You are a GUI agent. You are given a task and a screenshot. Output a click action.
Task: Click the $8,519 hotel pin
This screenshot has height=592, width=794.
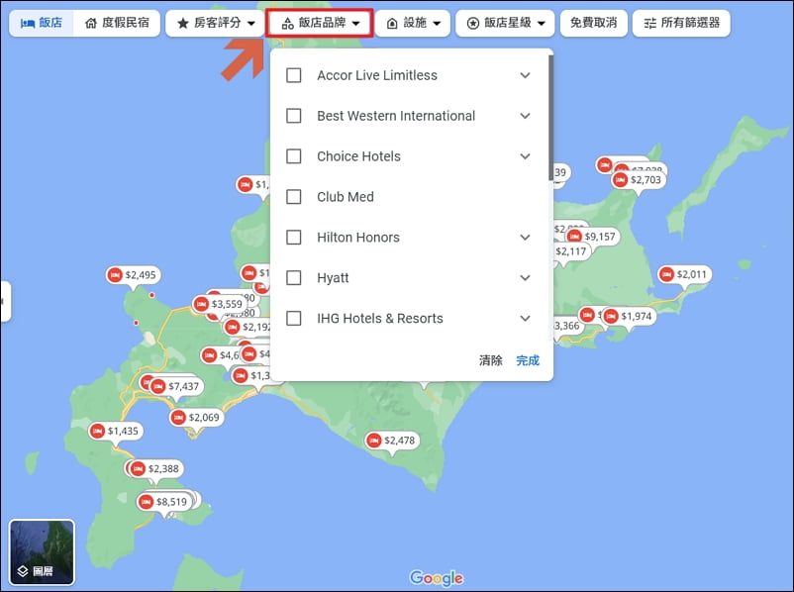click(x=164, y=502)
